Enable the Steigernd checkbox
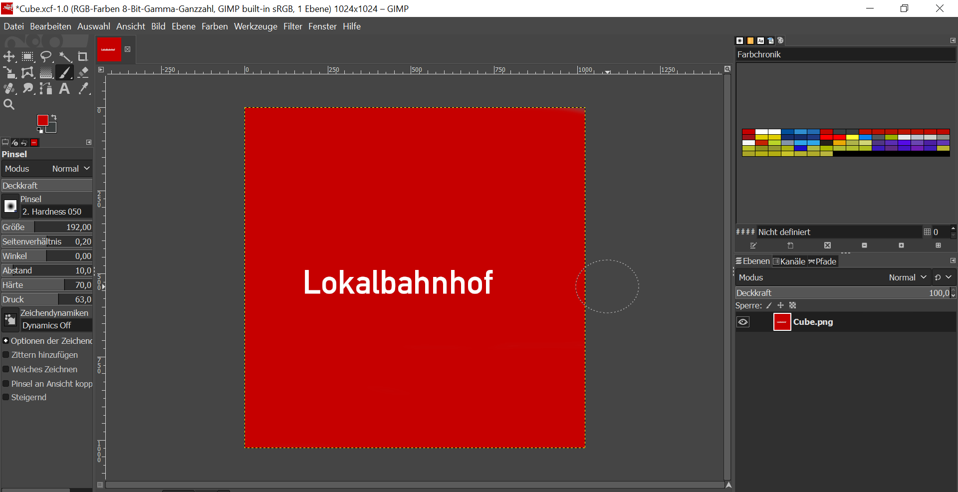 coord(6,397)
